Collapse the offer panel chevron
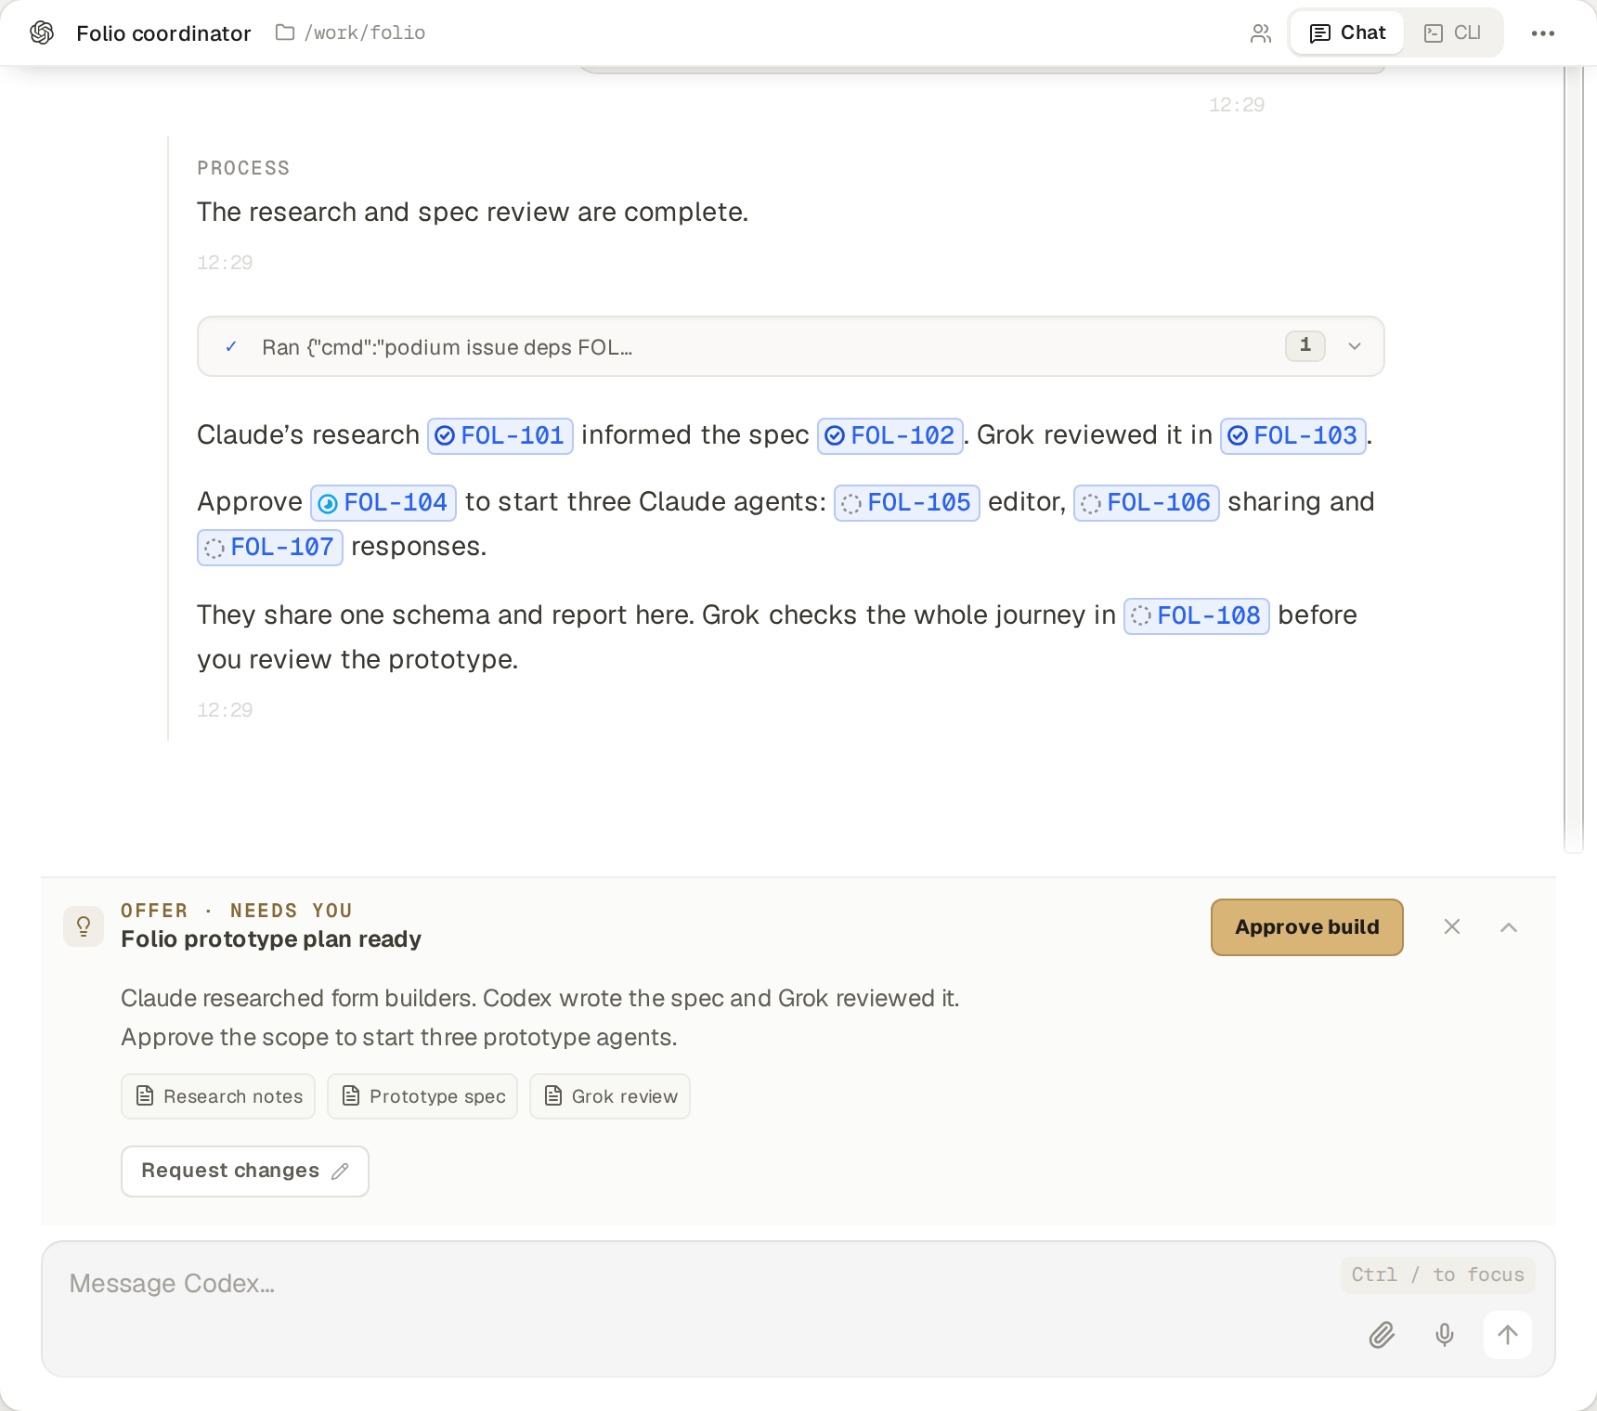The height and width of the screenshot is (1411, 1597). point(1509,926)
